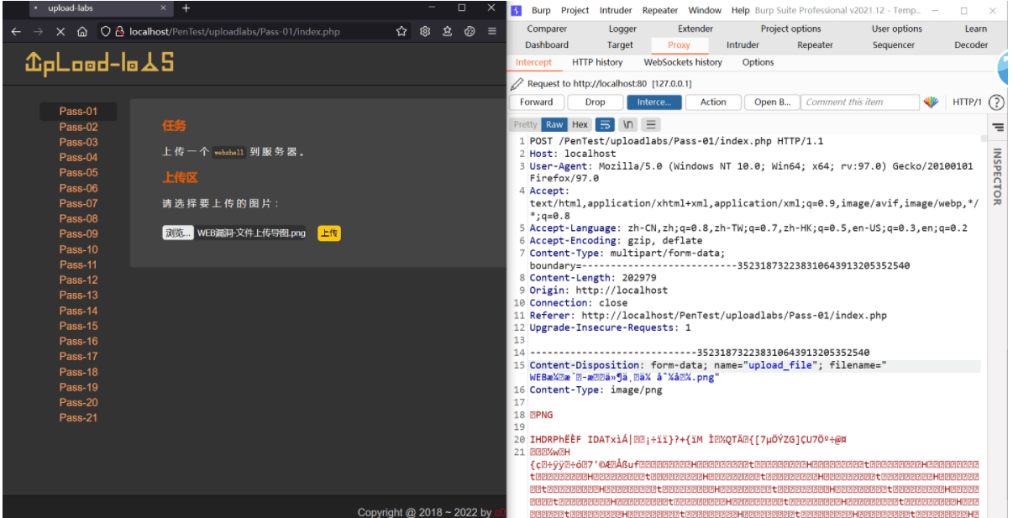Open the HTTP history tab
Image resolution: width=1013 pixels, height=518 pixels.
(597, 62)
